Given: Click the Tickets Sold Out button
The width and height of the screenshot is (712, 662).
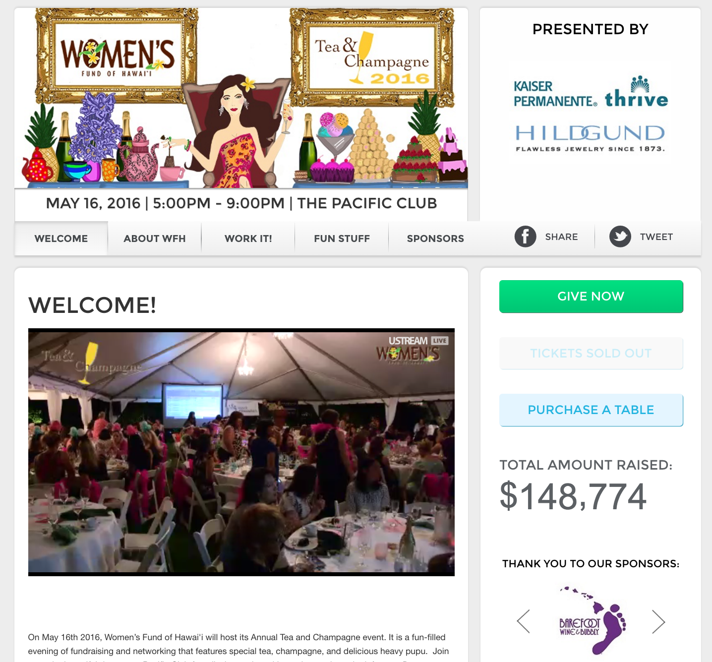Looking at the screenshot, I should pyautogui.click(x=591, y=353).
